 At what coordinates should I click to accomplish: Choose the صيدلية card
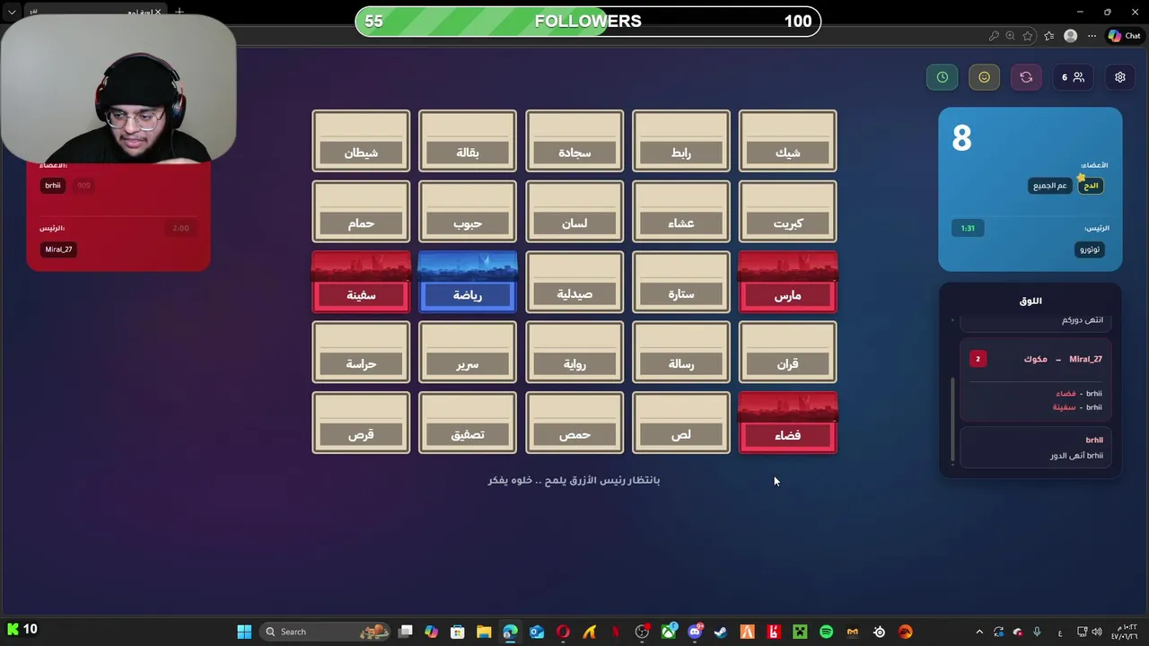pyautogui.click(x=574, y=283)
